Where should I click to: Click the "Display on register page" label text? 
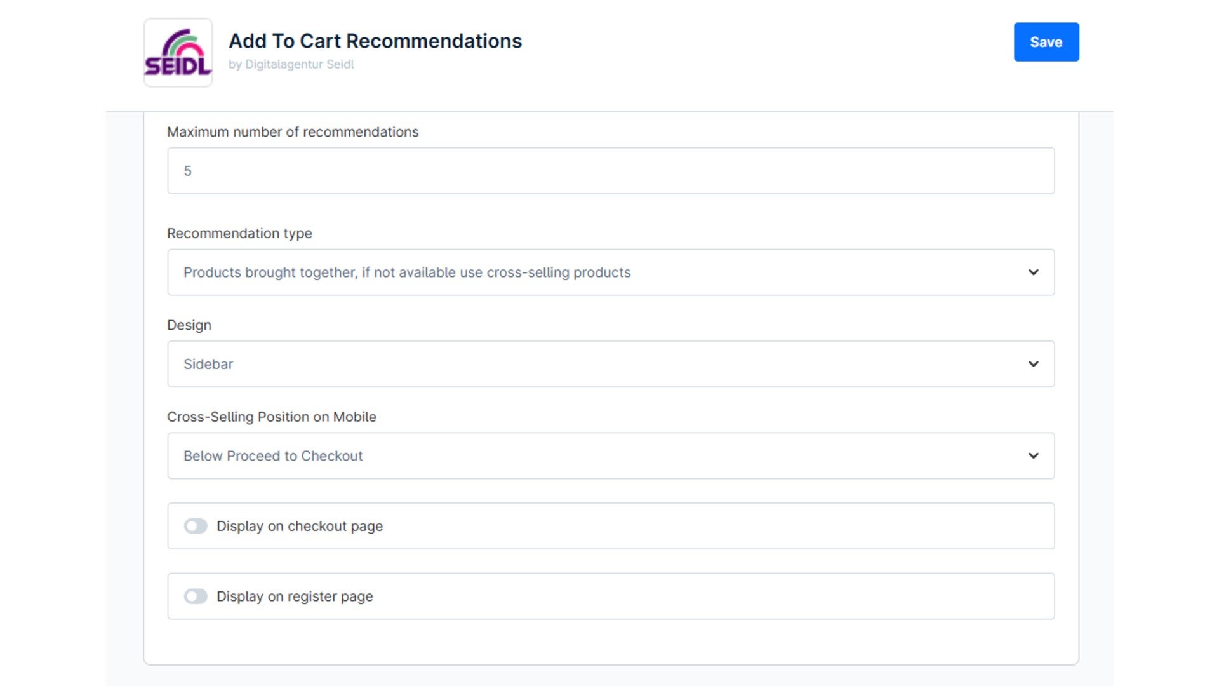point(295,596)
